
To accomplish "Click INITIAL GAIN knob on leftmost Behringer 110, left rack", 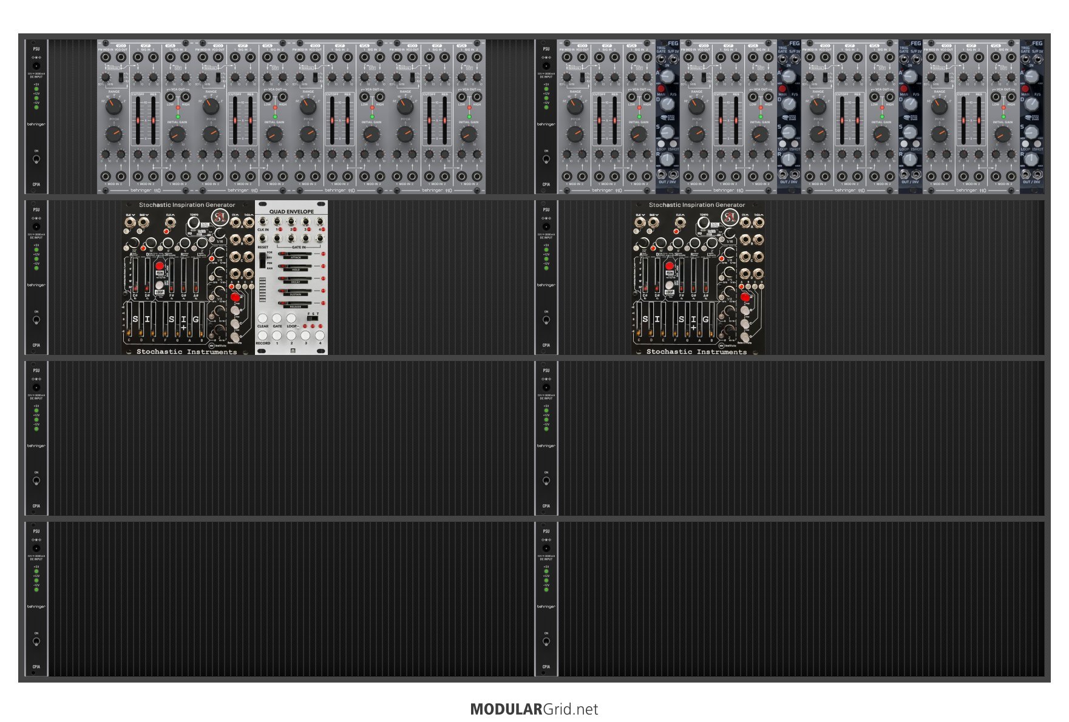I will click(x=177, y=135).
